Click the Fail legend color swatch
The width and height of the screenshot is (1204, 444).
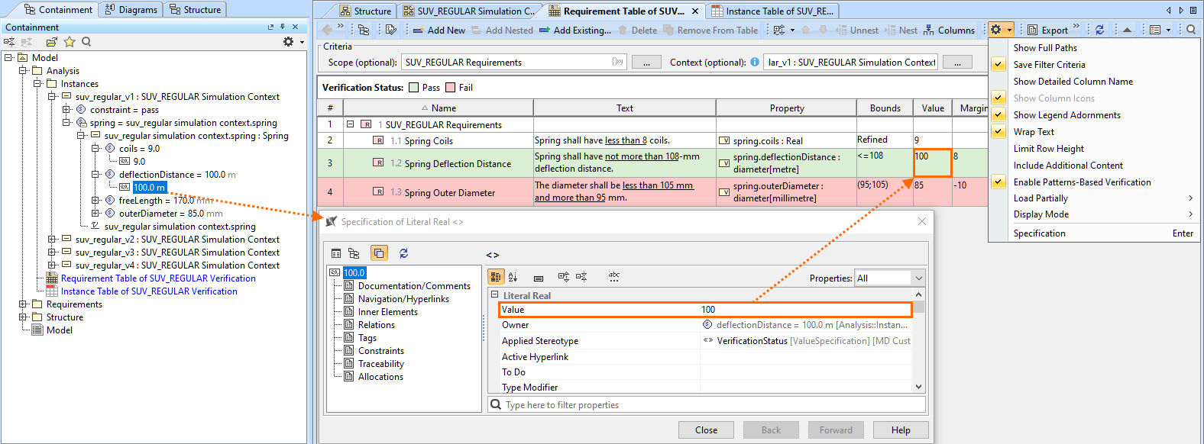coord(451,88)
